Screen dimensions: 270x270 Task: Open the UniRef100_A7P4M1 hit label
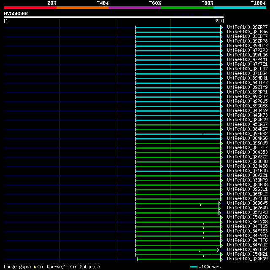tap(247, 59)
